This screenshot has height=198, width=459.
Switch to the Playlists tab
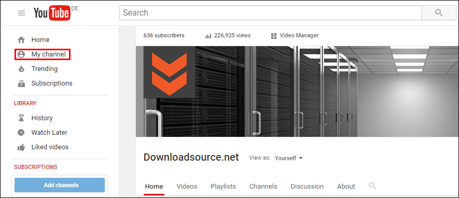223,186
